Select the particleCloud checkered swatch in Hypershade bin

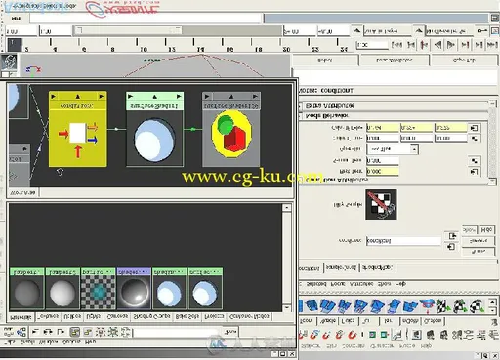pos(98,289)
